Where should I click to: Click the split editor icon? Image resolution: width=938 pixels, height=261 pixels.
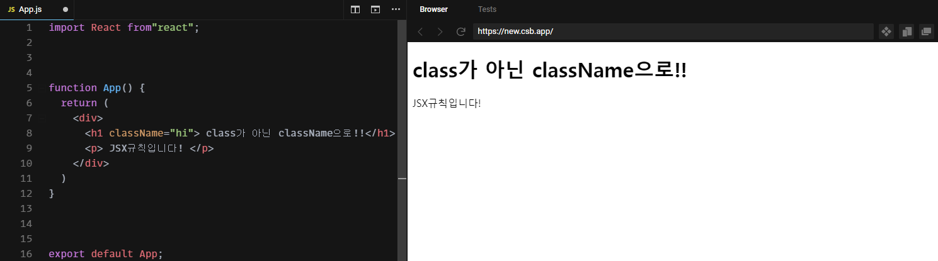(x=355, y=9)
